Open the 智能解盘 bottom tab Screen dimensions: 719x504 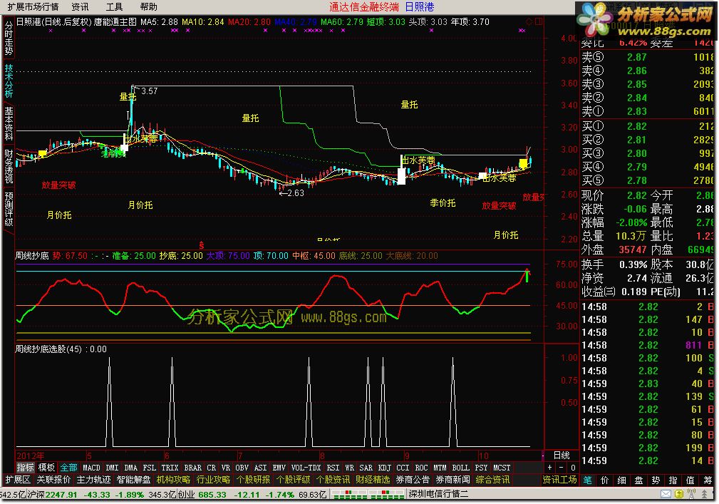(133, 479)
